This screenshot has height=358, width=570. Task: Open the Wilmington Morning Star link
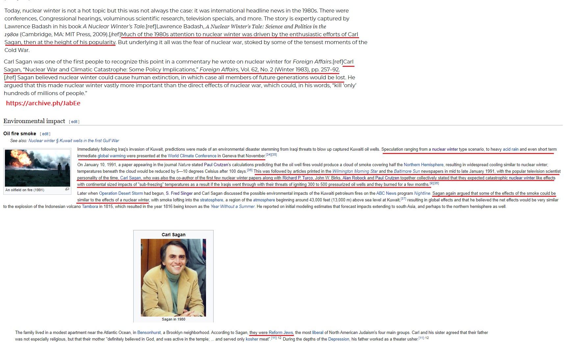[355, 171]
